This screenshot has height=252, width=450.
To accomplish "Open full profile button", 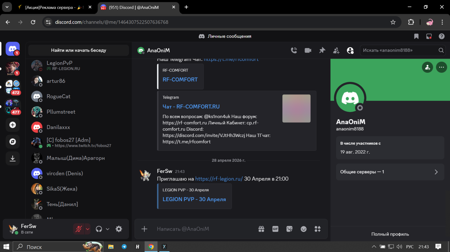I will coord(390,234).
